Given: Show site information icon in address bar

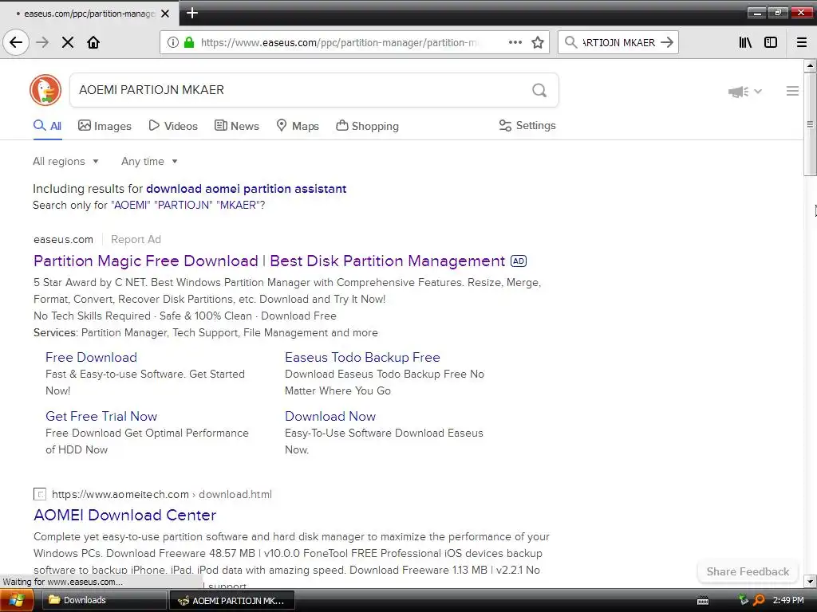Looking at the screenshot, I should point(173,42).
